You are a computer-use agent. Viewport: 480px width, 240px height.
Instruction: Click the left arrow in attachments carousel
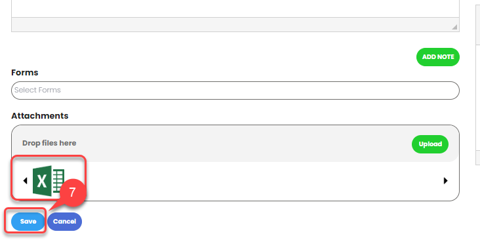(25, 180)
